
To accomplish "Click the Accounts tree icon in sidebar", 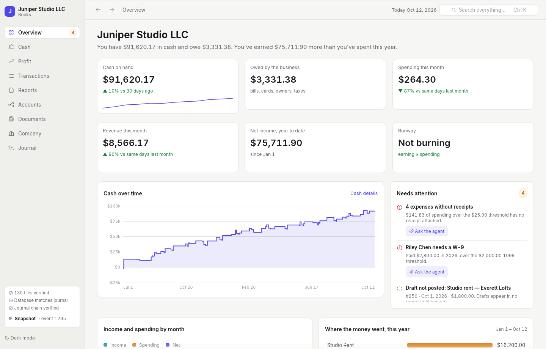I will coord(11,105).
